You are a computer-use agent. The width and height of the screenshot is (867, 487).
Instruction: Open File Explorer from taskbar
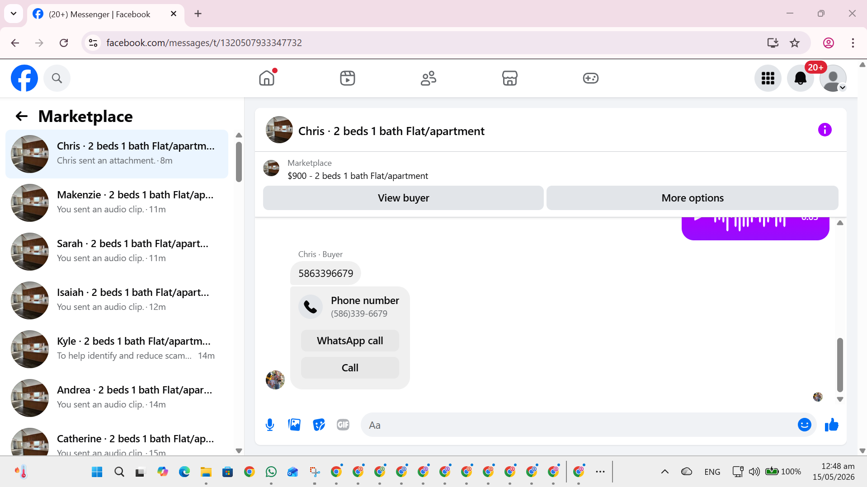click(206, 472)
